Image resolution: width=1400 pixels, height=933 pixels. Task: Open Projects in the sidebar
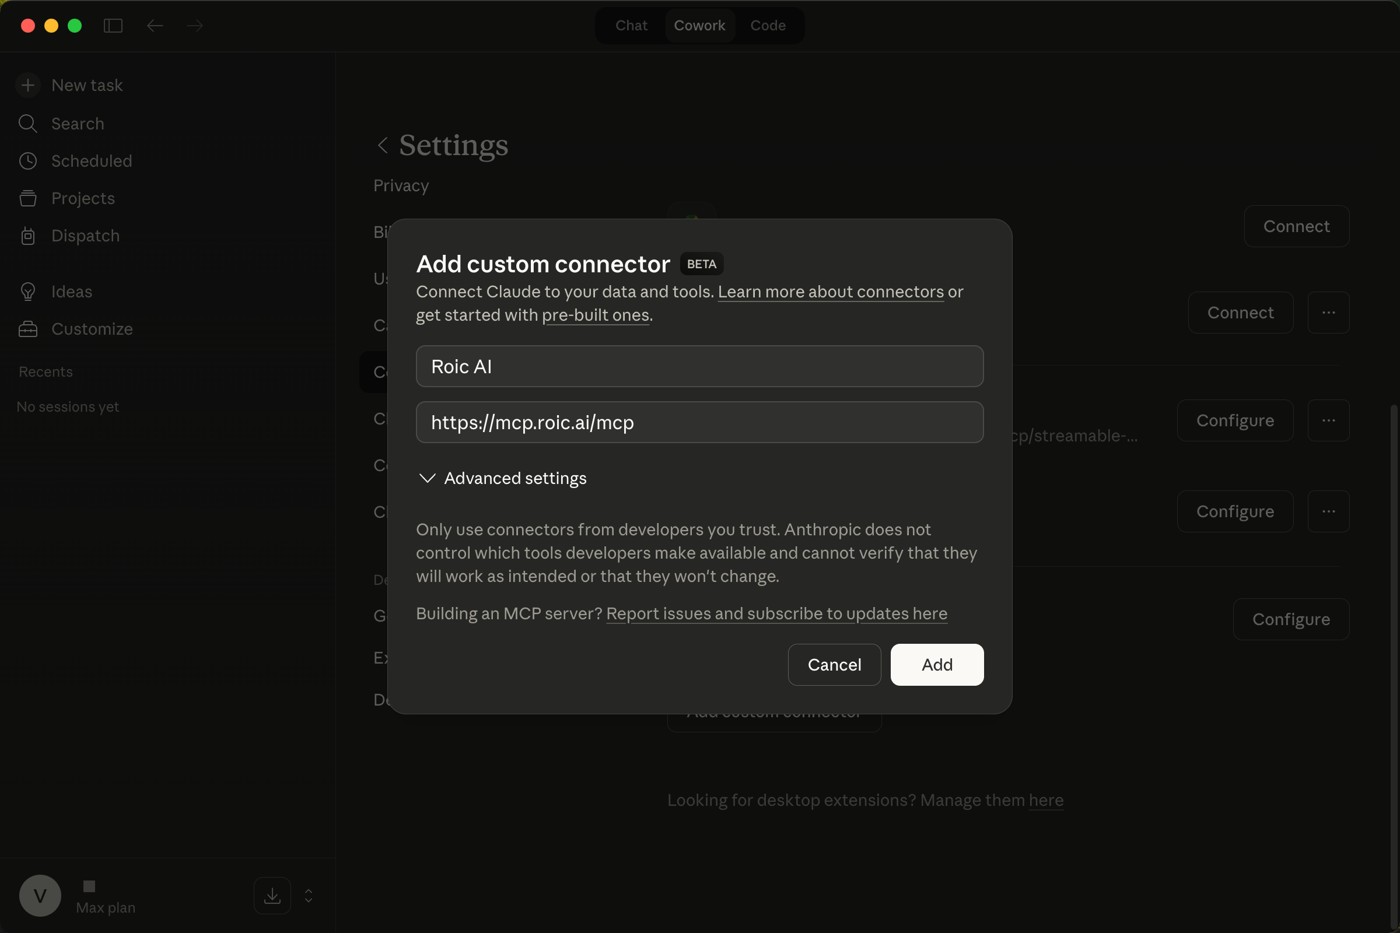pos(83,198)
